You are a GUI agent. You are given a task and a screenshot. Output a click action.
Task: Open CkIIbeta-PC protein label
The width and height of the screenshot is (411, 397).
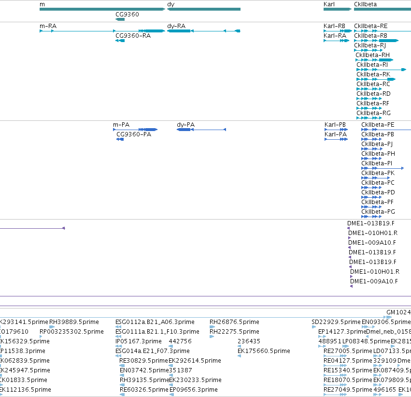pos(378,183)
